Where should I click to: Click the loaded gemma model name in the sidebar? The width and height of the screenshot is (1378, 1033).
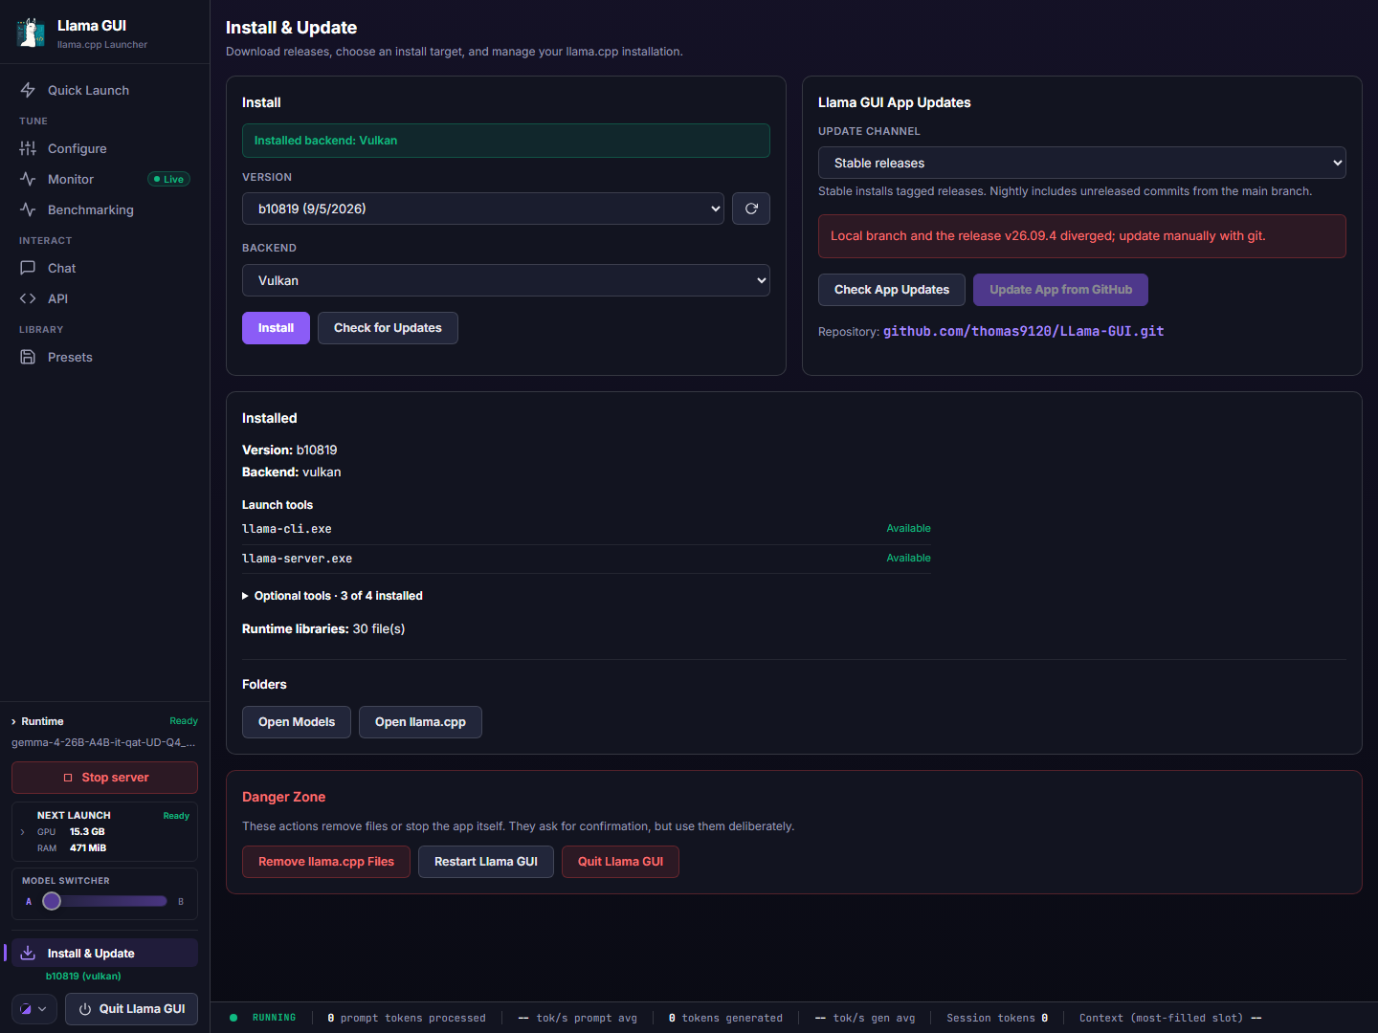(x=103, y=742)
